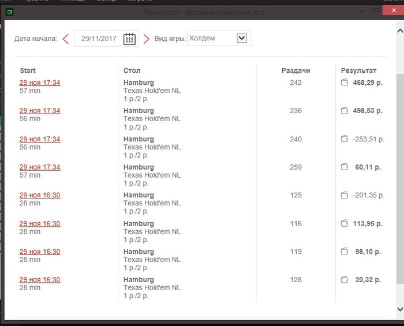The height and width of the screenshot is (326, 404).
Task: Go to previous date with left arrow
Action: [66, 39]
